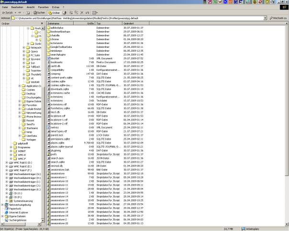289x231 pixels.
Task: Click the history toolbar icon
Action: coord(65,13)
